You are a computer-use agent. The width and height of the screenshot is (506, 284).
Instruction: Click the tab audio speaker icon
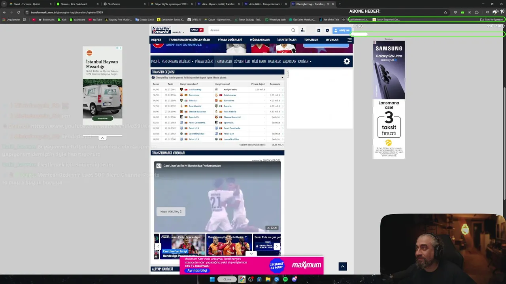click(328, 4)
